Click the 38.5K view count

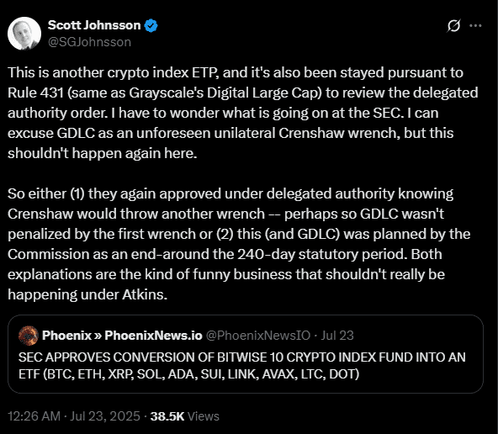coord(167,416)
